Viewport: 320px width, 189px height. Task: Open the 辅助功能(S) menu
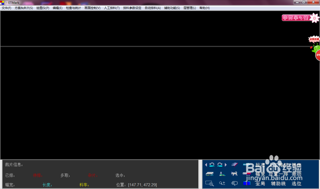tap(172, 8)
